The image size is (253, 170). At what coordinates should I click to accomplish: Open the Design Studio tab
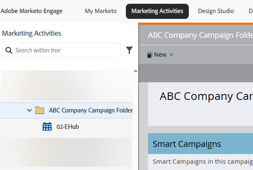pos(216,11)
